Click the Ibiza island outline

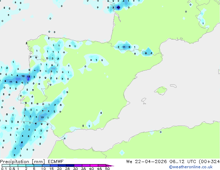click(144, 100)
